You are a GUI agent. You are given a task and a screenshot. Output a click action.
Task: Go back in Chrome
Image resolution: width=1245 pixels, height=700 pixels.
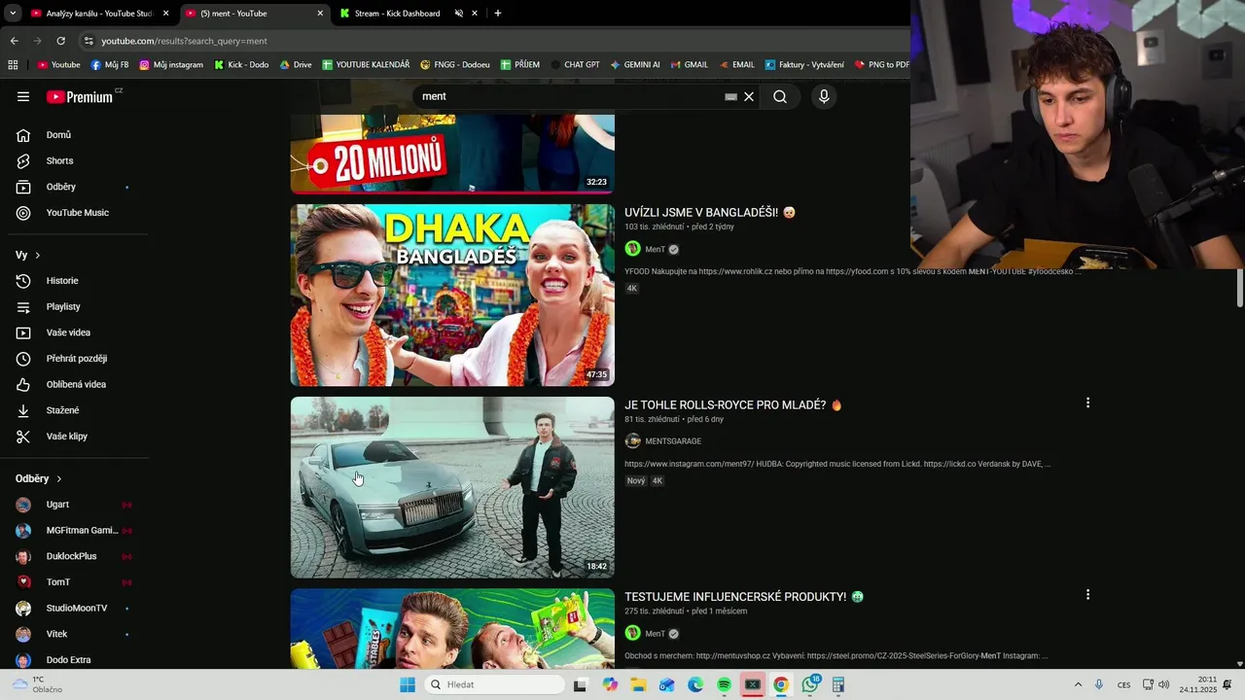(x=14, y=41)
